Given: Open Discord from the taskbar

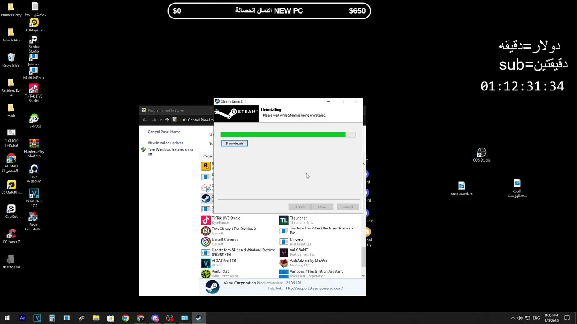Looking at the screenshot, I should 155,318.
